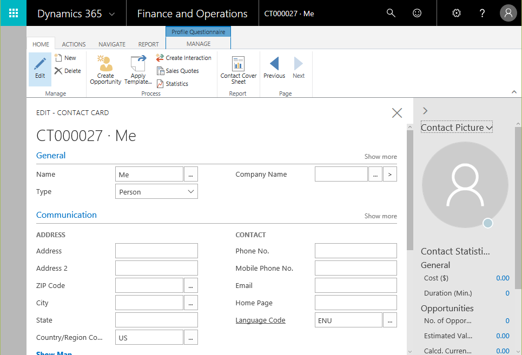Click the Language Code lookup ellipsis button
Viewport: 522px width, 355px height.
point(389,320)
